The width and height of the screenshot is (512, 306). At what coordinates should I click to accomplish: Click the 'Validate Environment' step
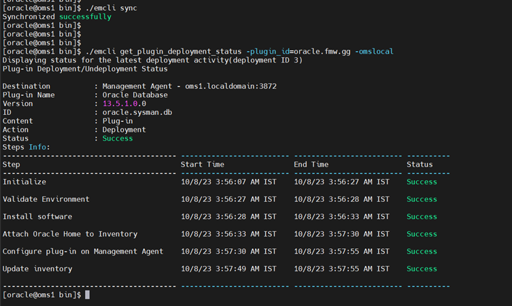pyautogui.click(x=46, y=199)
